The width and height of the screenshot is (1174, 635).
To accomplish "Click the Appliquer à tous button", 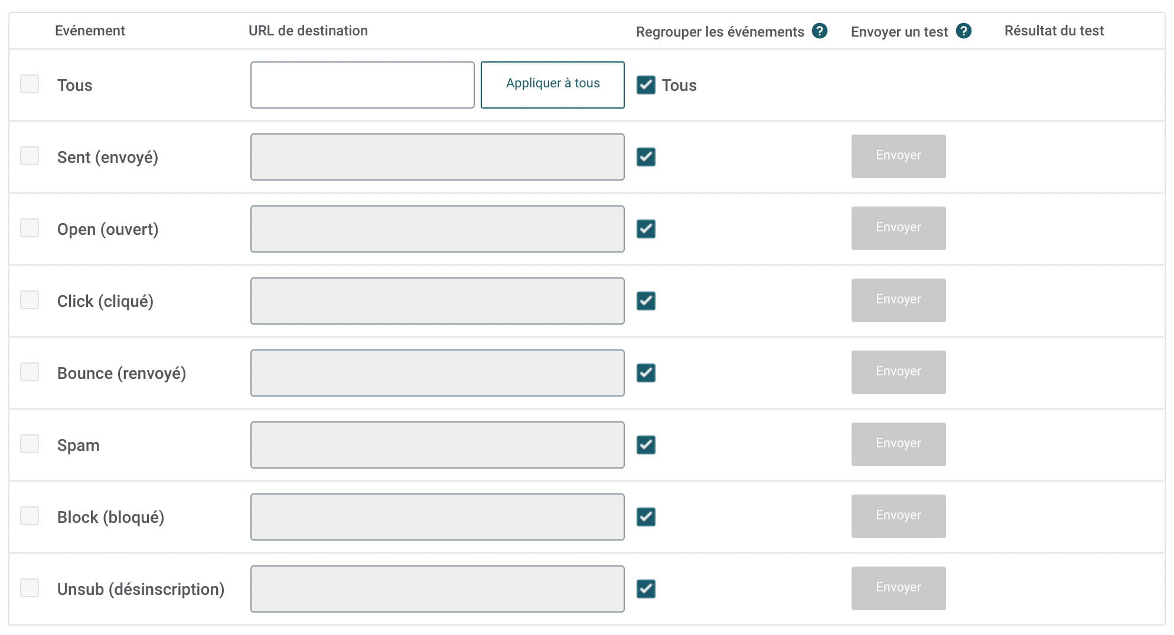I will tap(553, 85).
